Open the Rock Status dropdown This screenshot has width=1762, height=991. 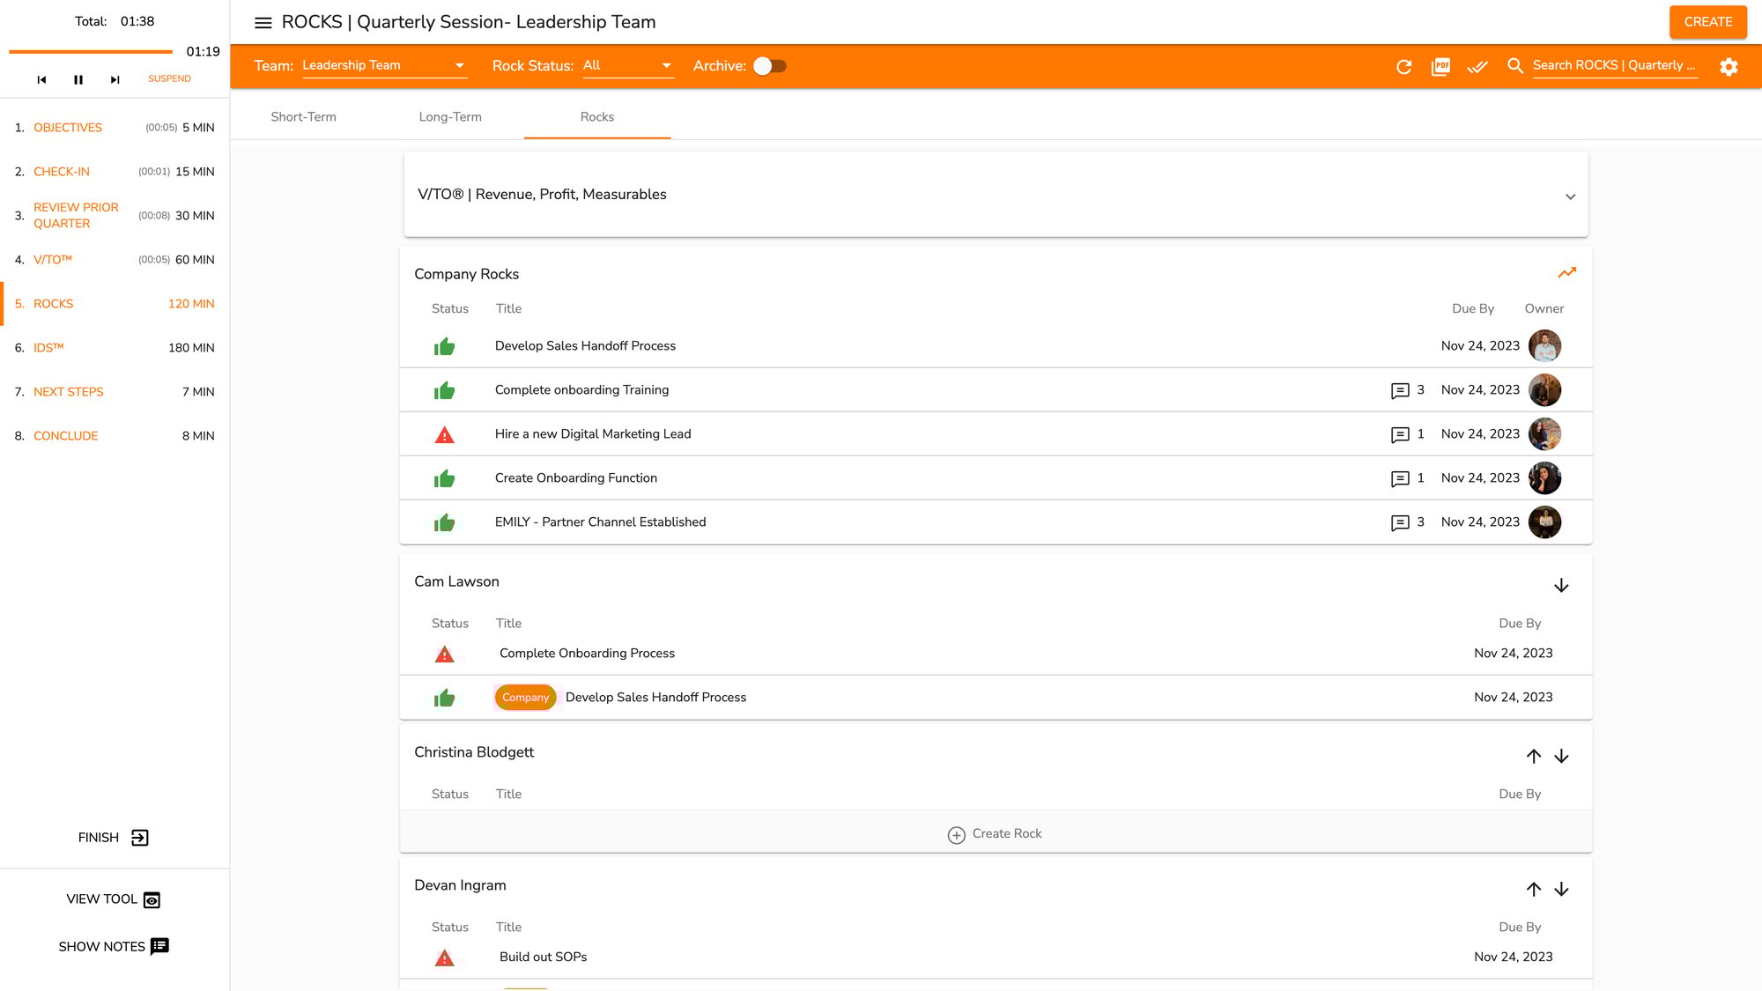click(x=627, y=66)
